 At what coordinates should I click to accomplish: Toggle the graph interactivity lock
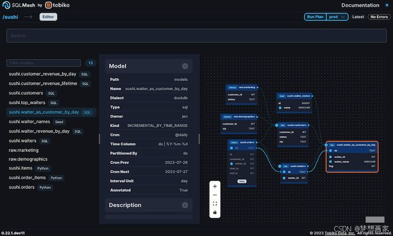tap(215, 212)
